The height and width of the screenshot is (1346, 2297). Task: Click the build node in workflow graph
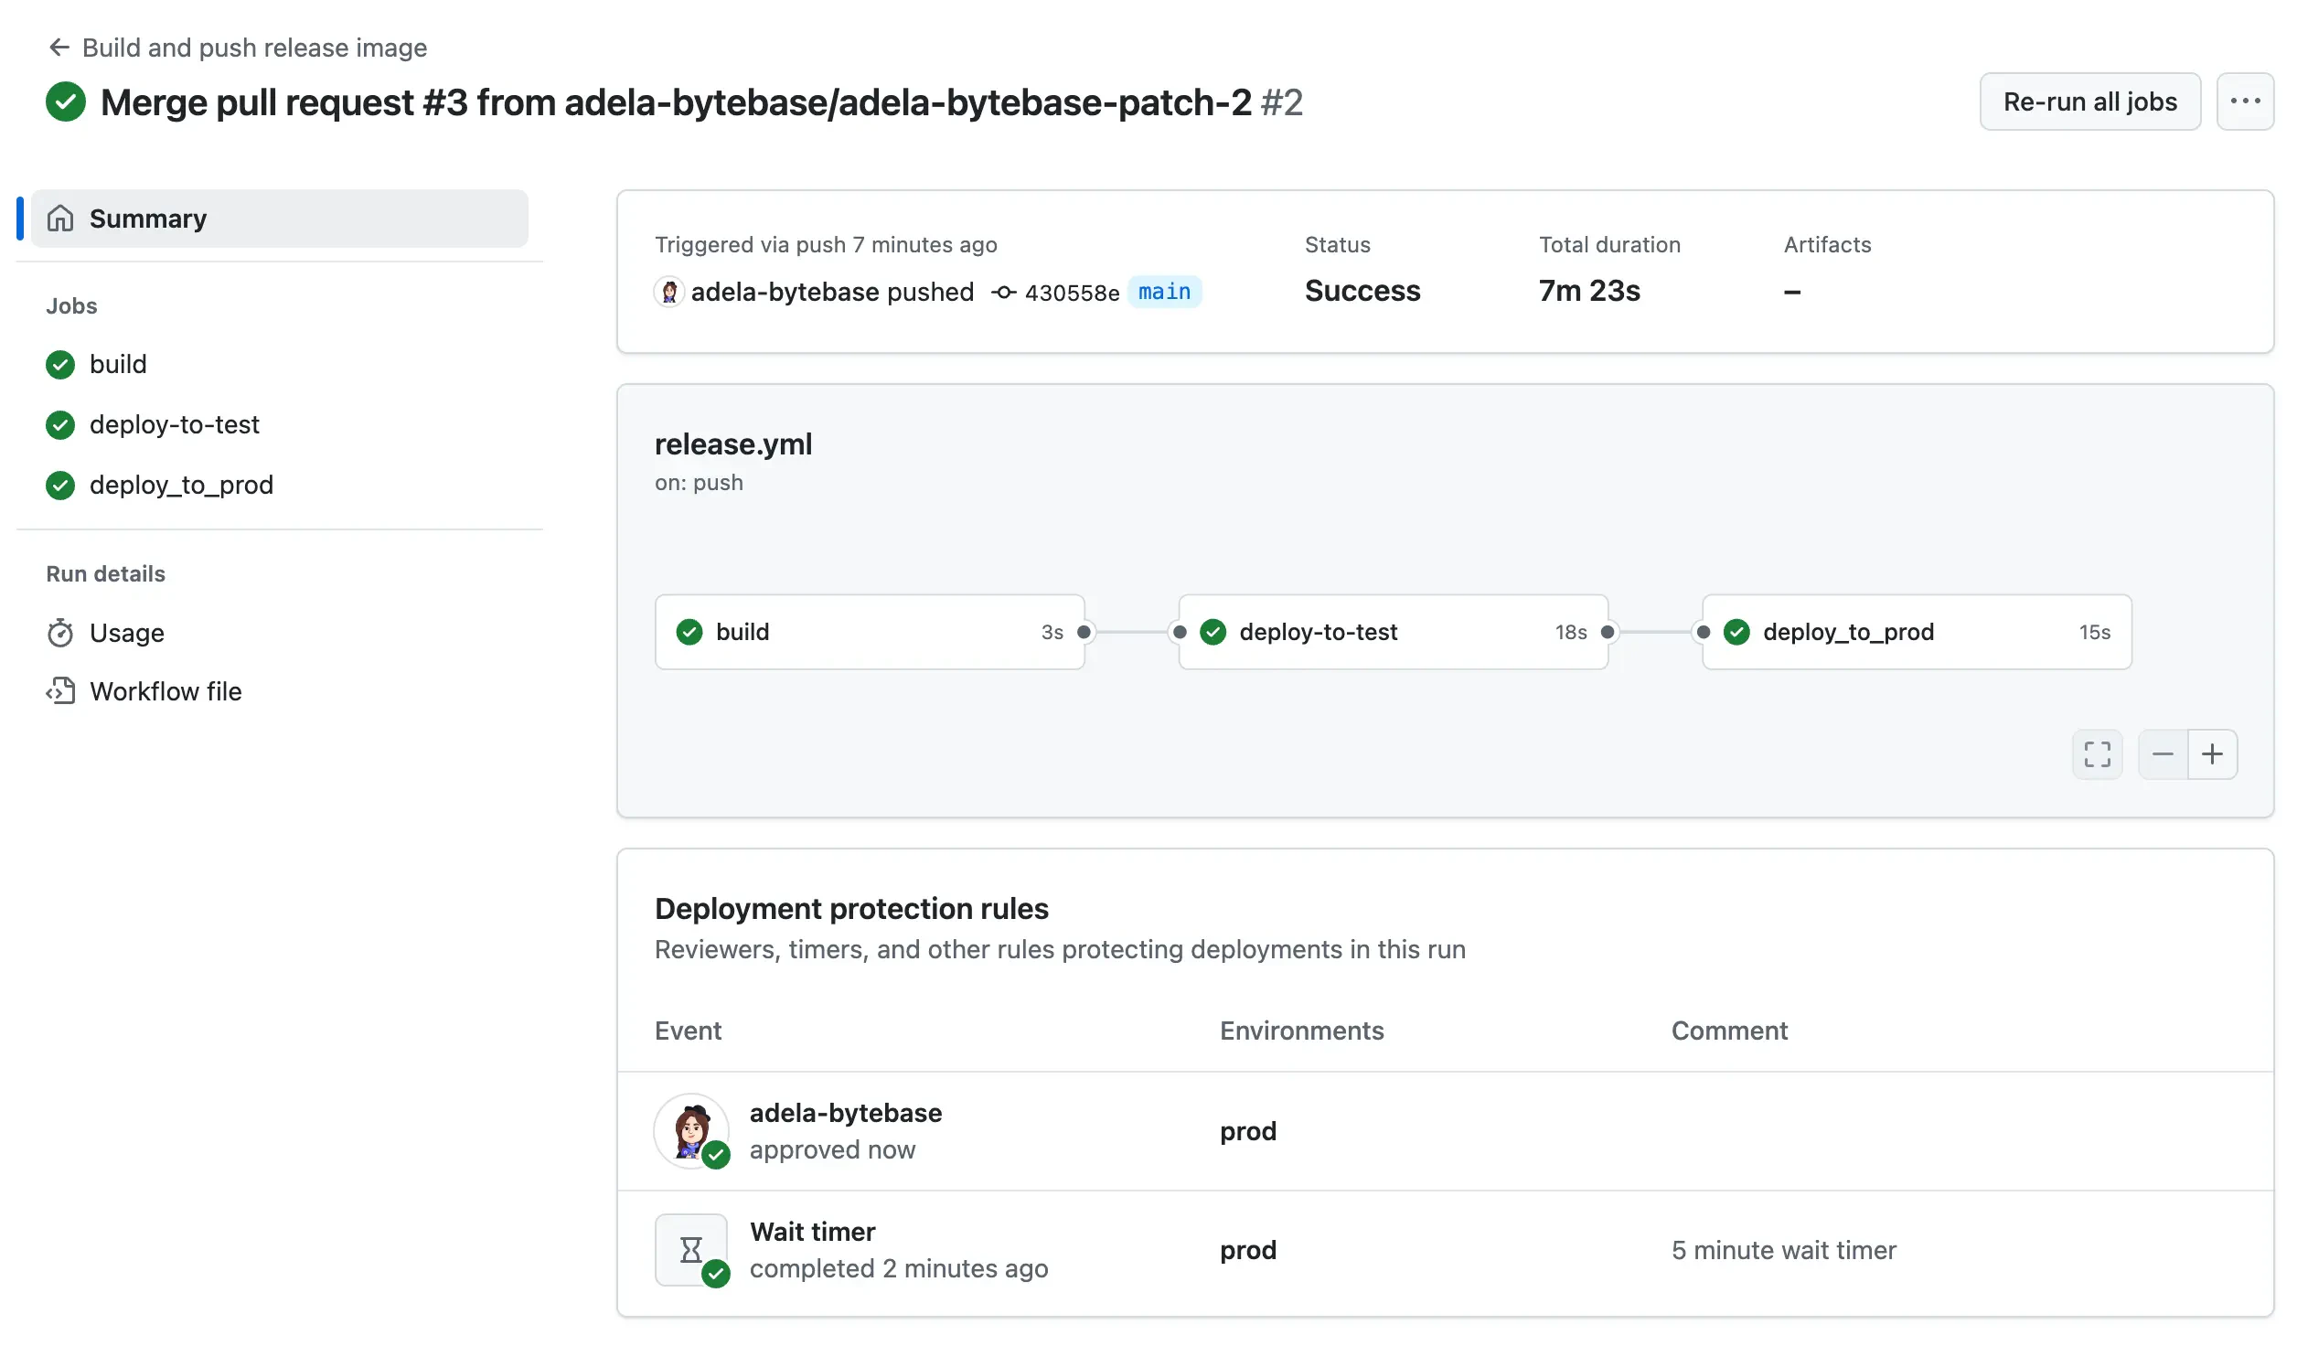(869, 632)
